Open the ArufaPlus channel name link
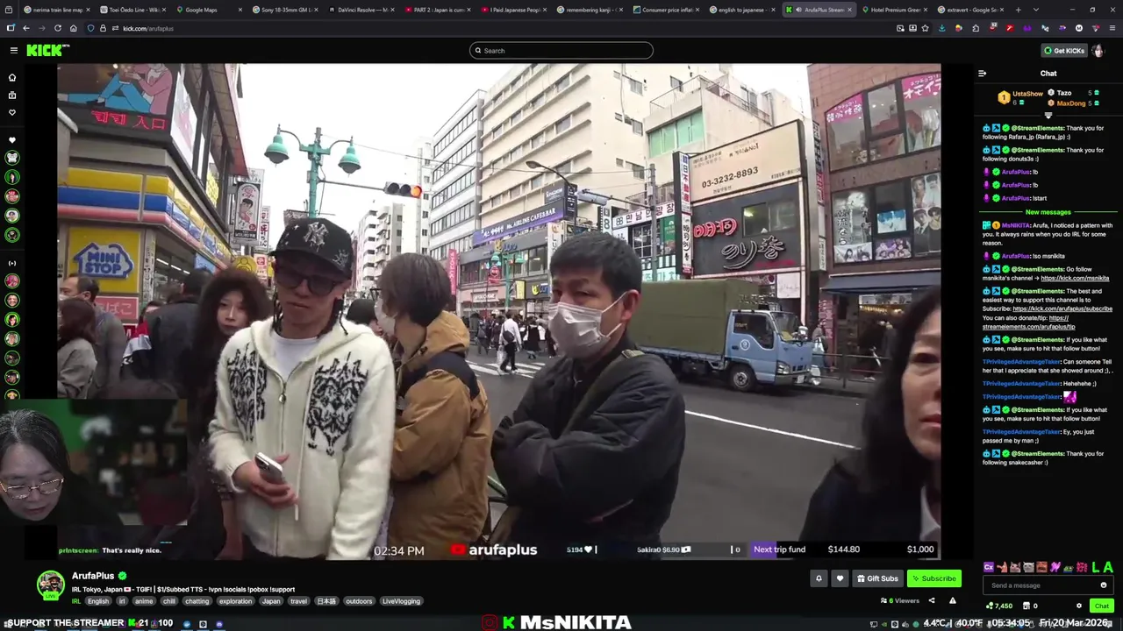This screenshot has height=631, width=1123. pyautogui.click(x=93, y=576)
